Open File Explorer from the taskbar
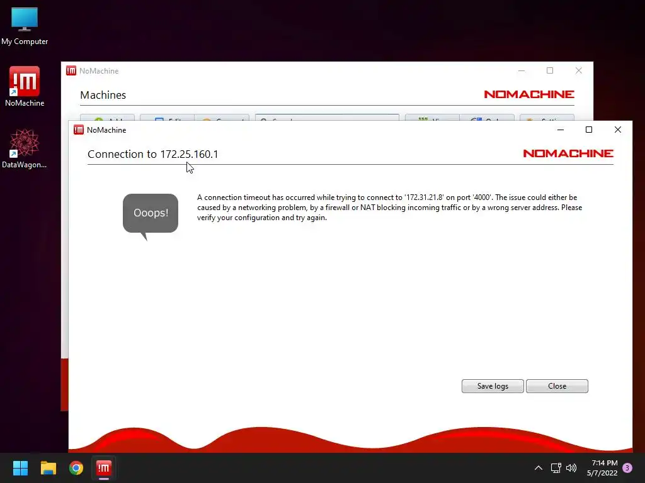Viewport: 645px width, 483px height. point(48,468)
